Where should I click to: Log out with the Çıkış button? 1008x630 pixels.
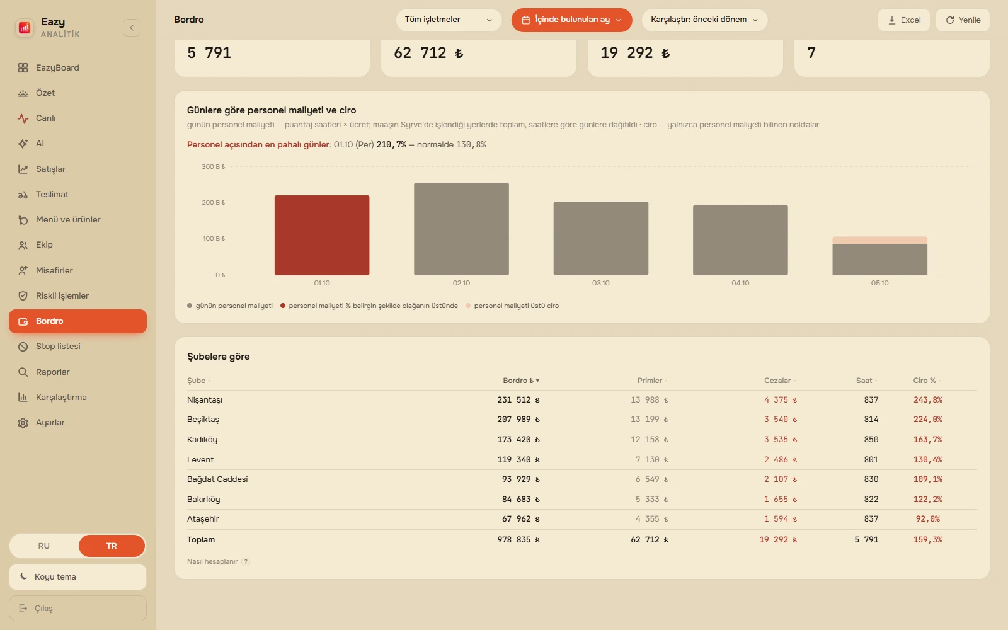click(x=77, y=609)
